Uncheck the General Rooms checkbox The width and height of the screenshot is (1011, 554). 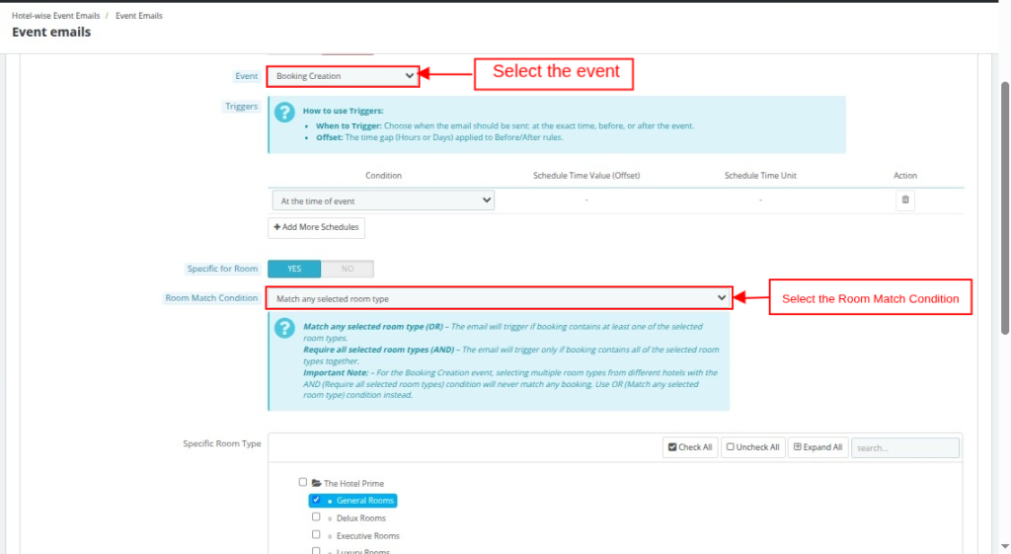tap(316, 501)
